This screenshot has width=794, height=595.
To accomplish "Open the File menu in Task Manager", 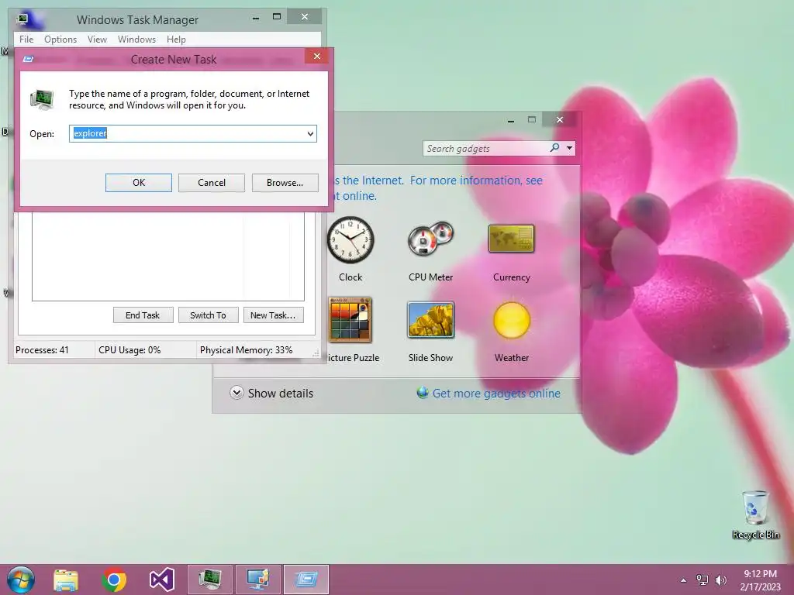I will (26, 39).
